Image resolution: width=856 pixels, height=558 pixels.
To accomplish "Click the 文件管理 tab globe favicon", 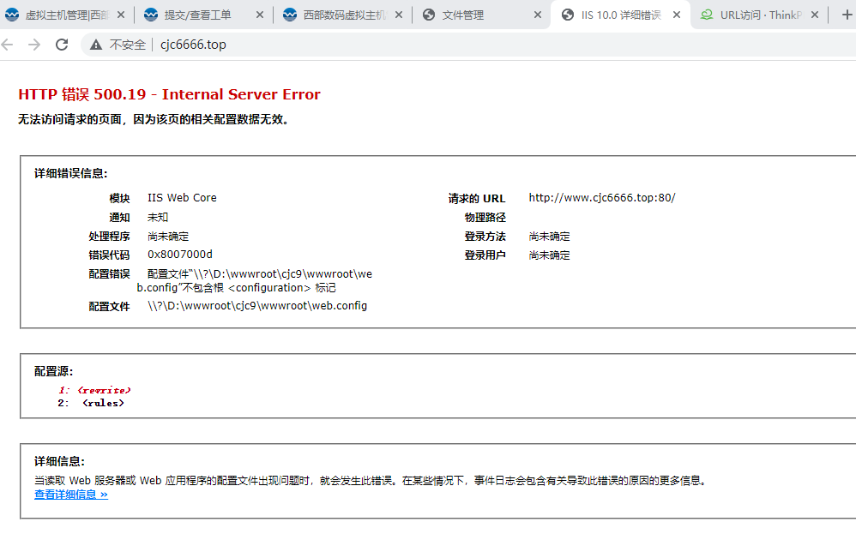I will coord(429,15).
